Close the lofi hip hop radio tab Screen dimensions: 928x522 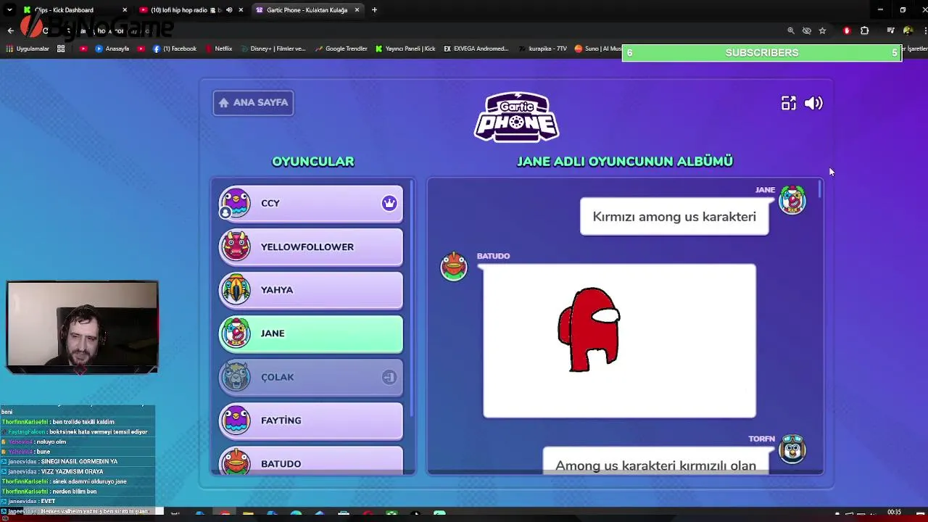tap(240, 10)
